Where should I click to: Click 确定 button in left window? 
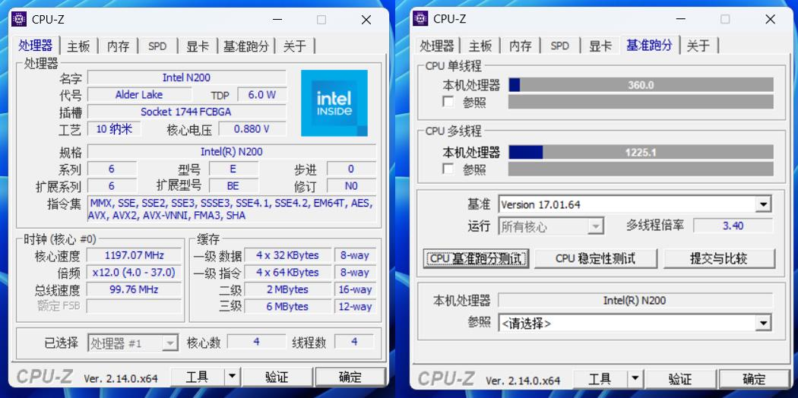[350, 377]
